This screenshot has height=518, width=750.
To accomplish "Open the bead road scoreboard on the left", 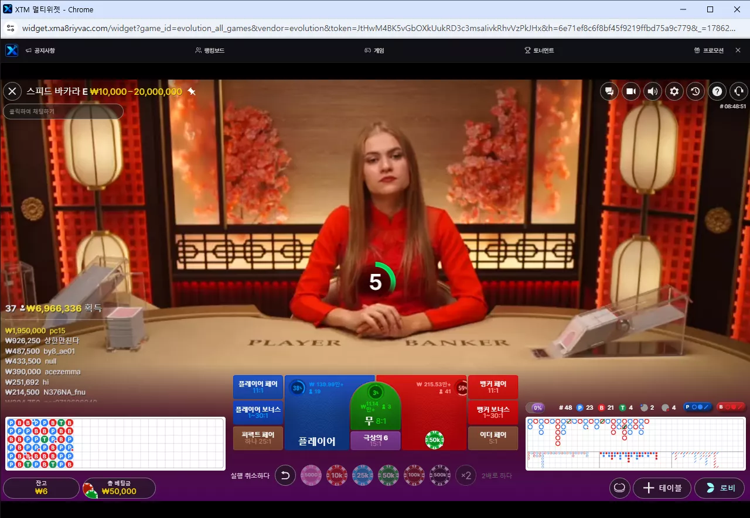I will pyautogui.click(x=115, y=443).
